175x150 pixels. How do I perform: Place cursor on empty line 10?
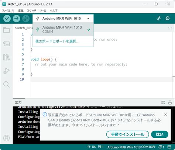pyautogui.click(x=101, y=79)
